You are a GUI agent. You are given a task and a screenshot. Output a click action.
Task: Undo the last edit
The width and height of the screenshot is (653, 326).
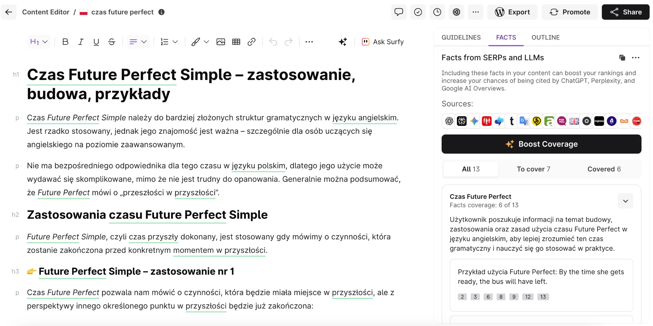click(x=273, y=42)
